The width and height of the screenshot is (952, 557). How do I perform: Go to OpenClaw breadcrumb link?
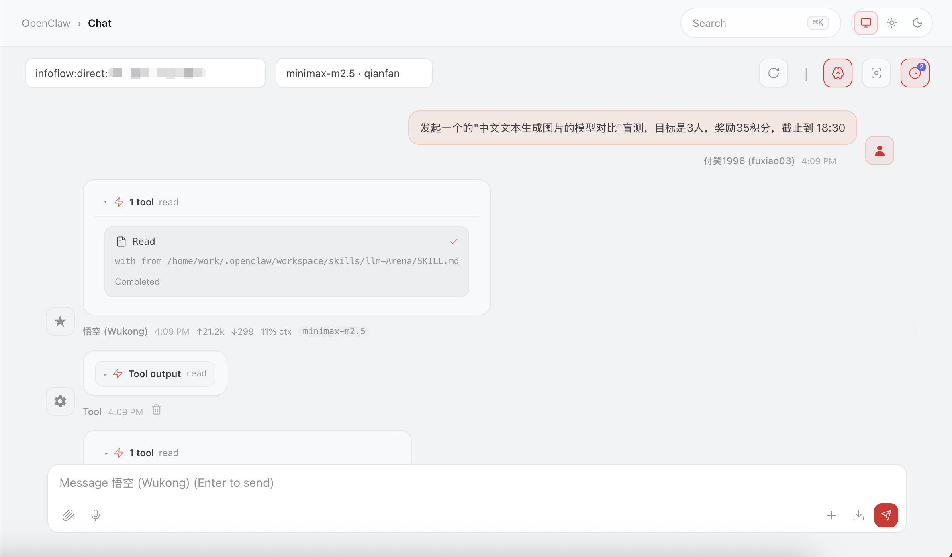(46, 23)
